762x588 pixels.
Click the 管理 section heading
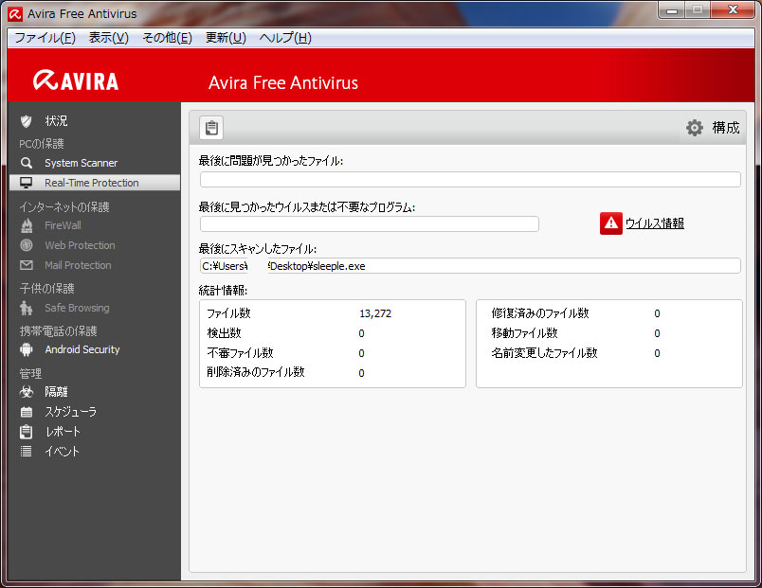(x=30, y=374)
